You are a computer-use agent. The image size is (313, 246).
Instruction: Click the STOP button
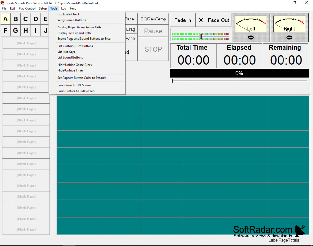point(153,49)
